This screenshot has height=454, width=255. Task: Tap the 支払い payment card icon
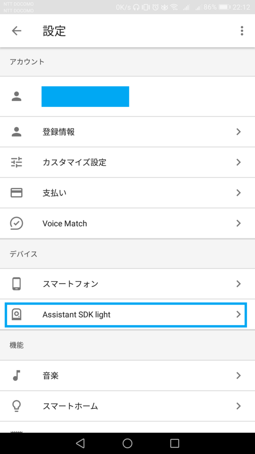[18, 193]
